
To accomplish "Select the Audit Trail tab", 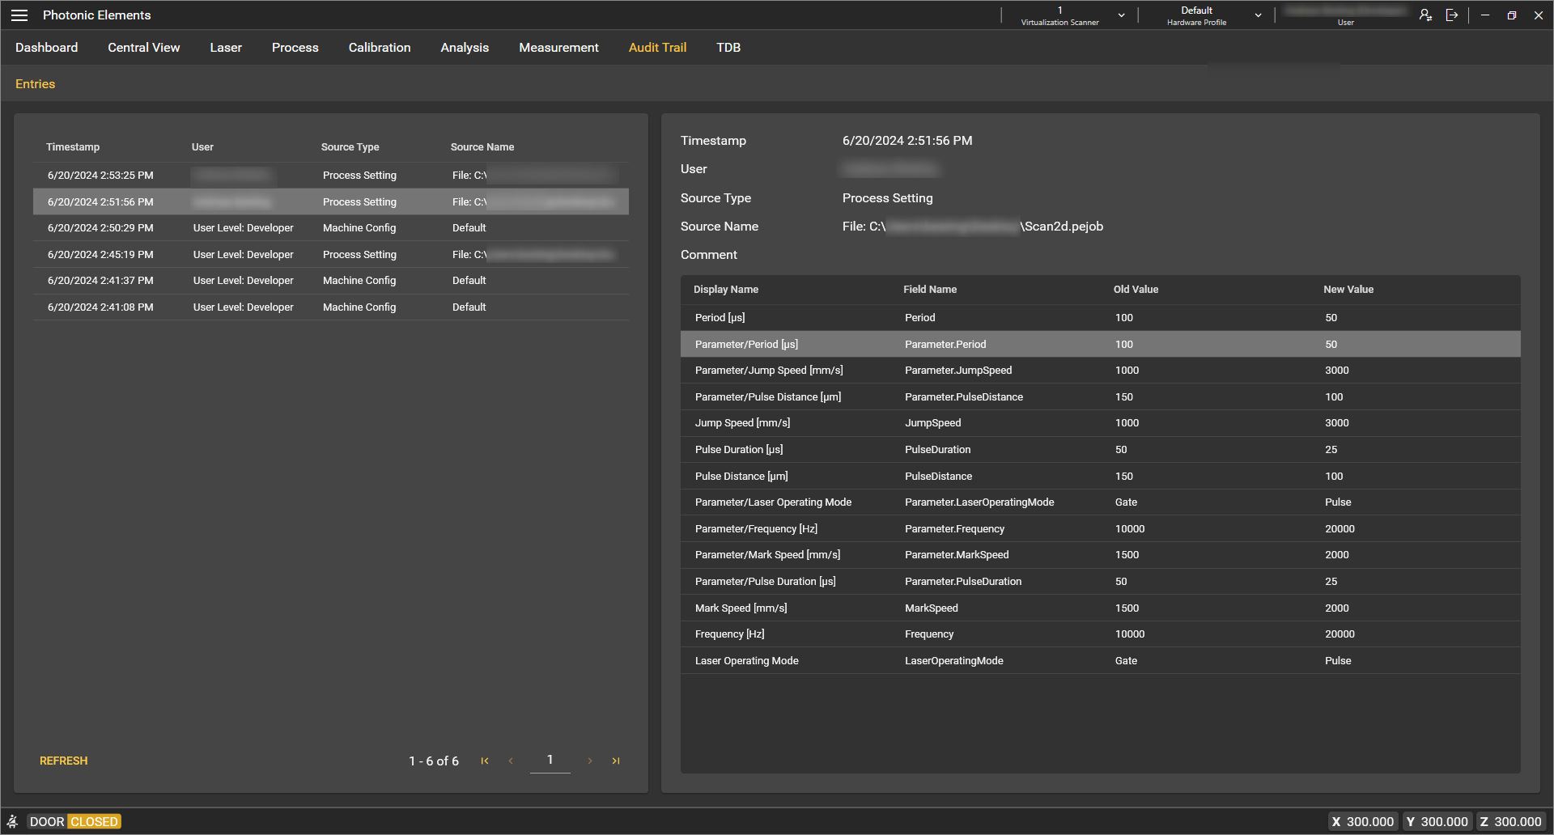I will [x=657, y=48].
